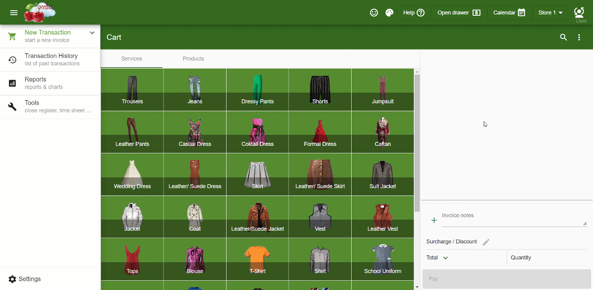Image resolution: width=593 pixels, height=290 pixels.
Task: Click the User account avatar icon
Action: coord(579,13)
